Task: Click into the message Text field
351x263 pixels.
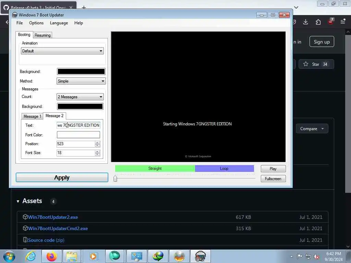Action: (78, 125)
